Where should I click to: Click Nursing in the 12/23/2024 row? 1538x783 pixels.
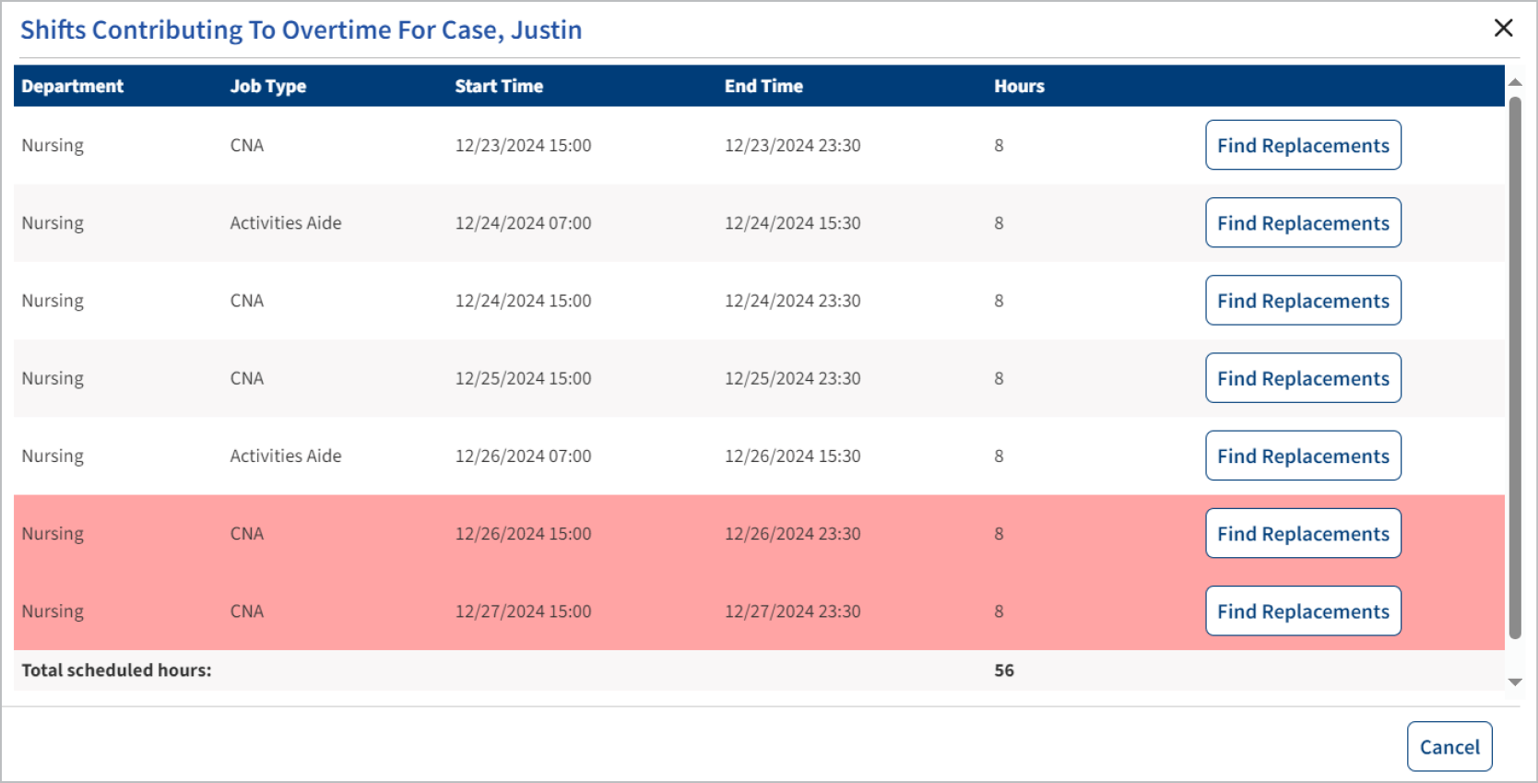click(53, 146)
